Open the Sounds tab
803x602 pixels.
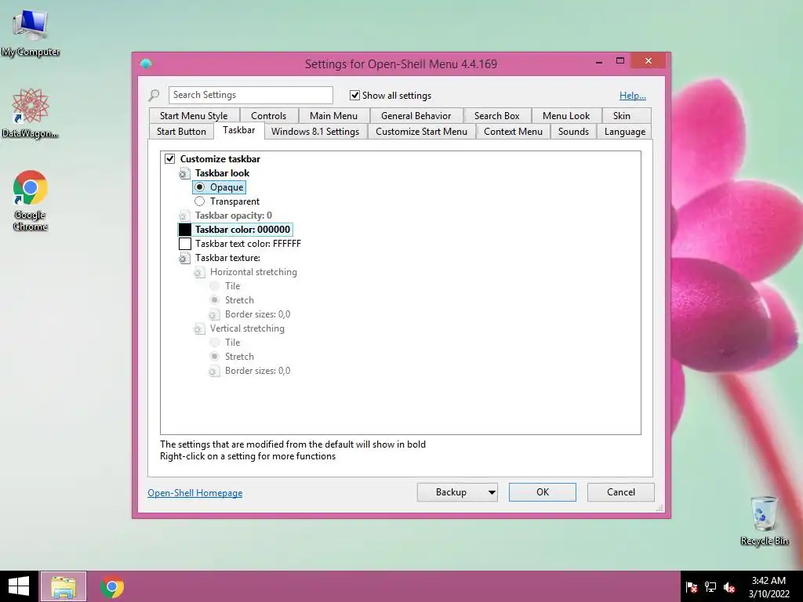pyautogui.click(x=573, y=132)
